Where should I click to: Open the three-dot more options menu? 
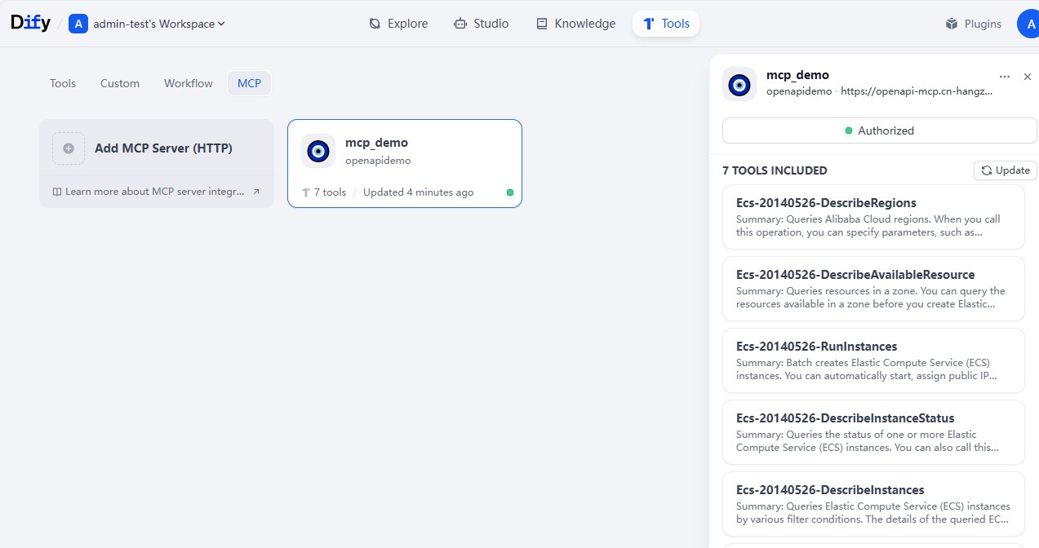click(1005, 77)
